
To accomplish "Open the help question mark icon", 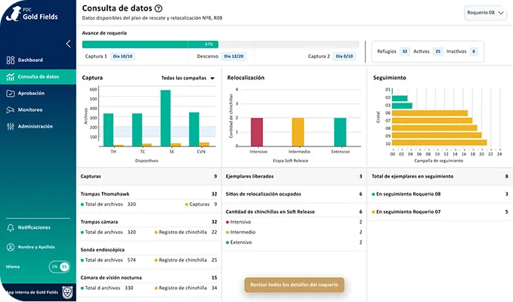I will [159, 8].
